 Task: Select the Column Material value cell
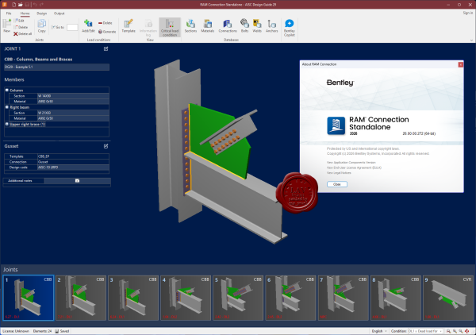pyautogui.click(x=73, y=102)
